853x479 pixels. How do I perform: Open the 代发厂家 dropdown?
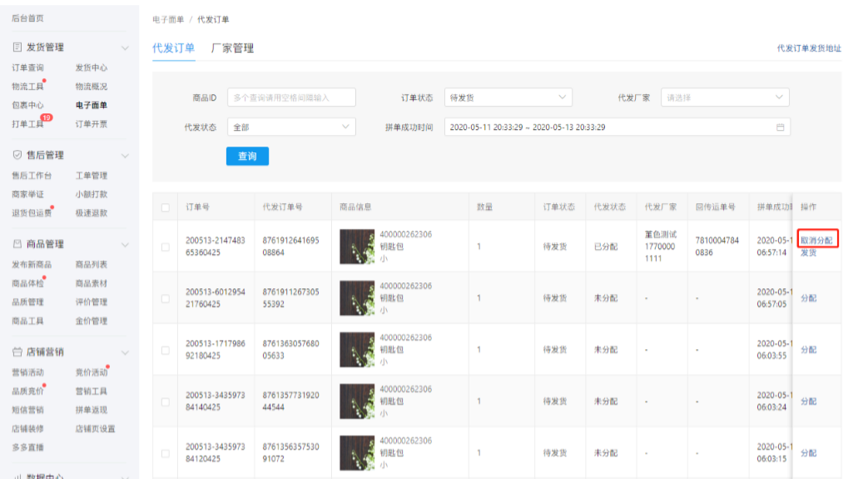pos(725,97)
